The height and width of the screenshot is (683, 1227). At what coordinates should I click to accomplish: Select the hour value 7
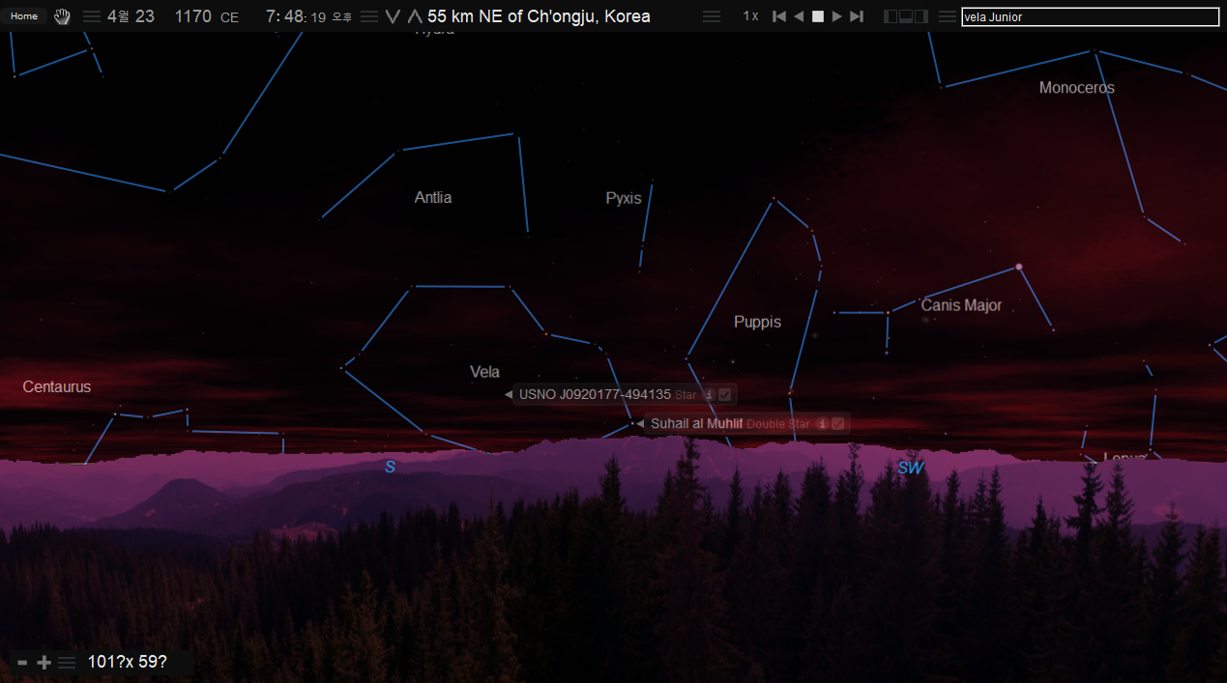[x=272, y=16]
